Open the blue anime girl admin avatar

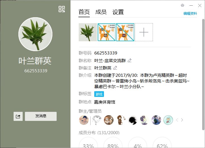[156, 120]
